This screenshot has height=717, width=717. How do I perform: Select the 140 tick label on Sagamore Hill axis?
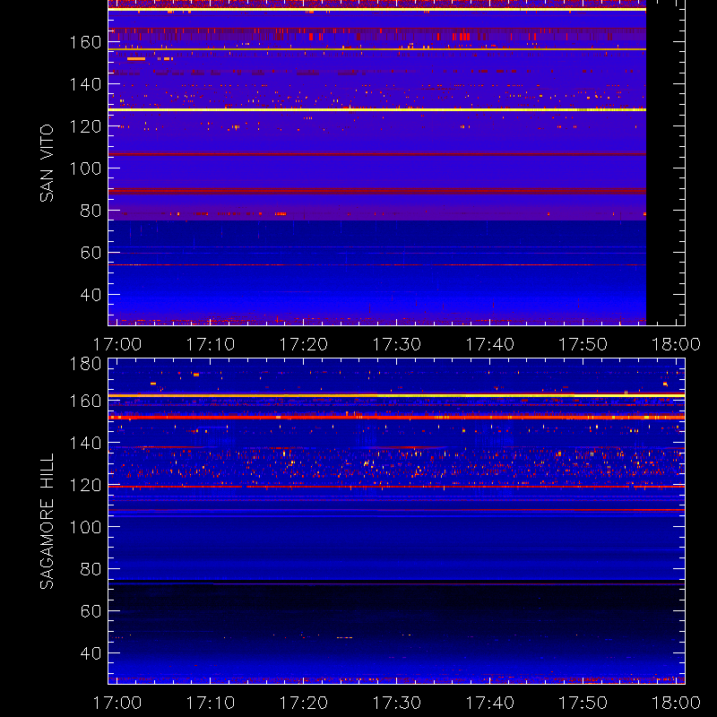pos(85,443)
